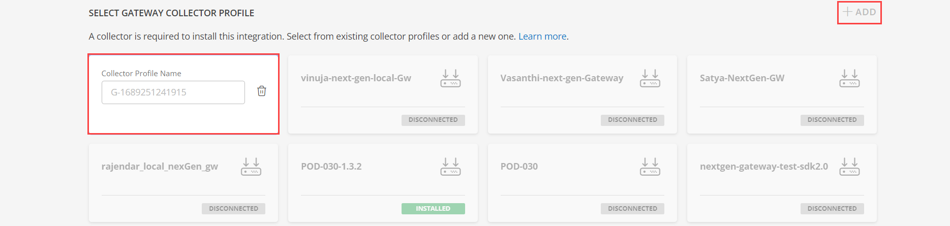Delete the new collector profile via trash icon
The width and height of the screenshot is (950, 226).
click(262, 91)
